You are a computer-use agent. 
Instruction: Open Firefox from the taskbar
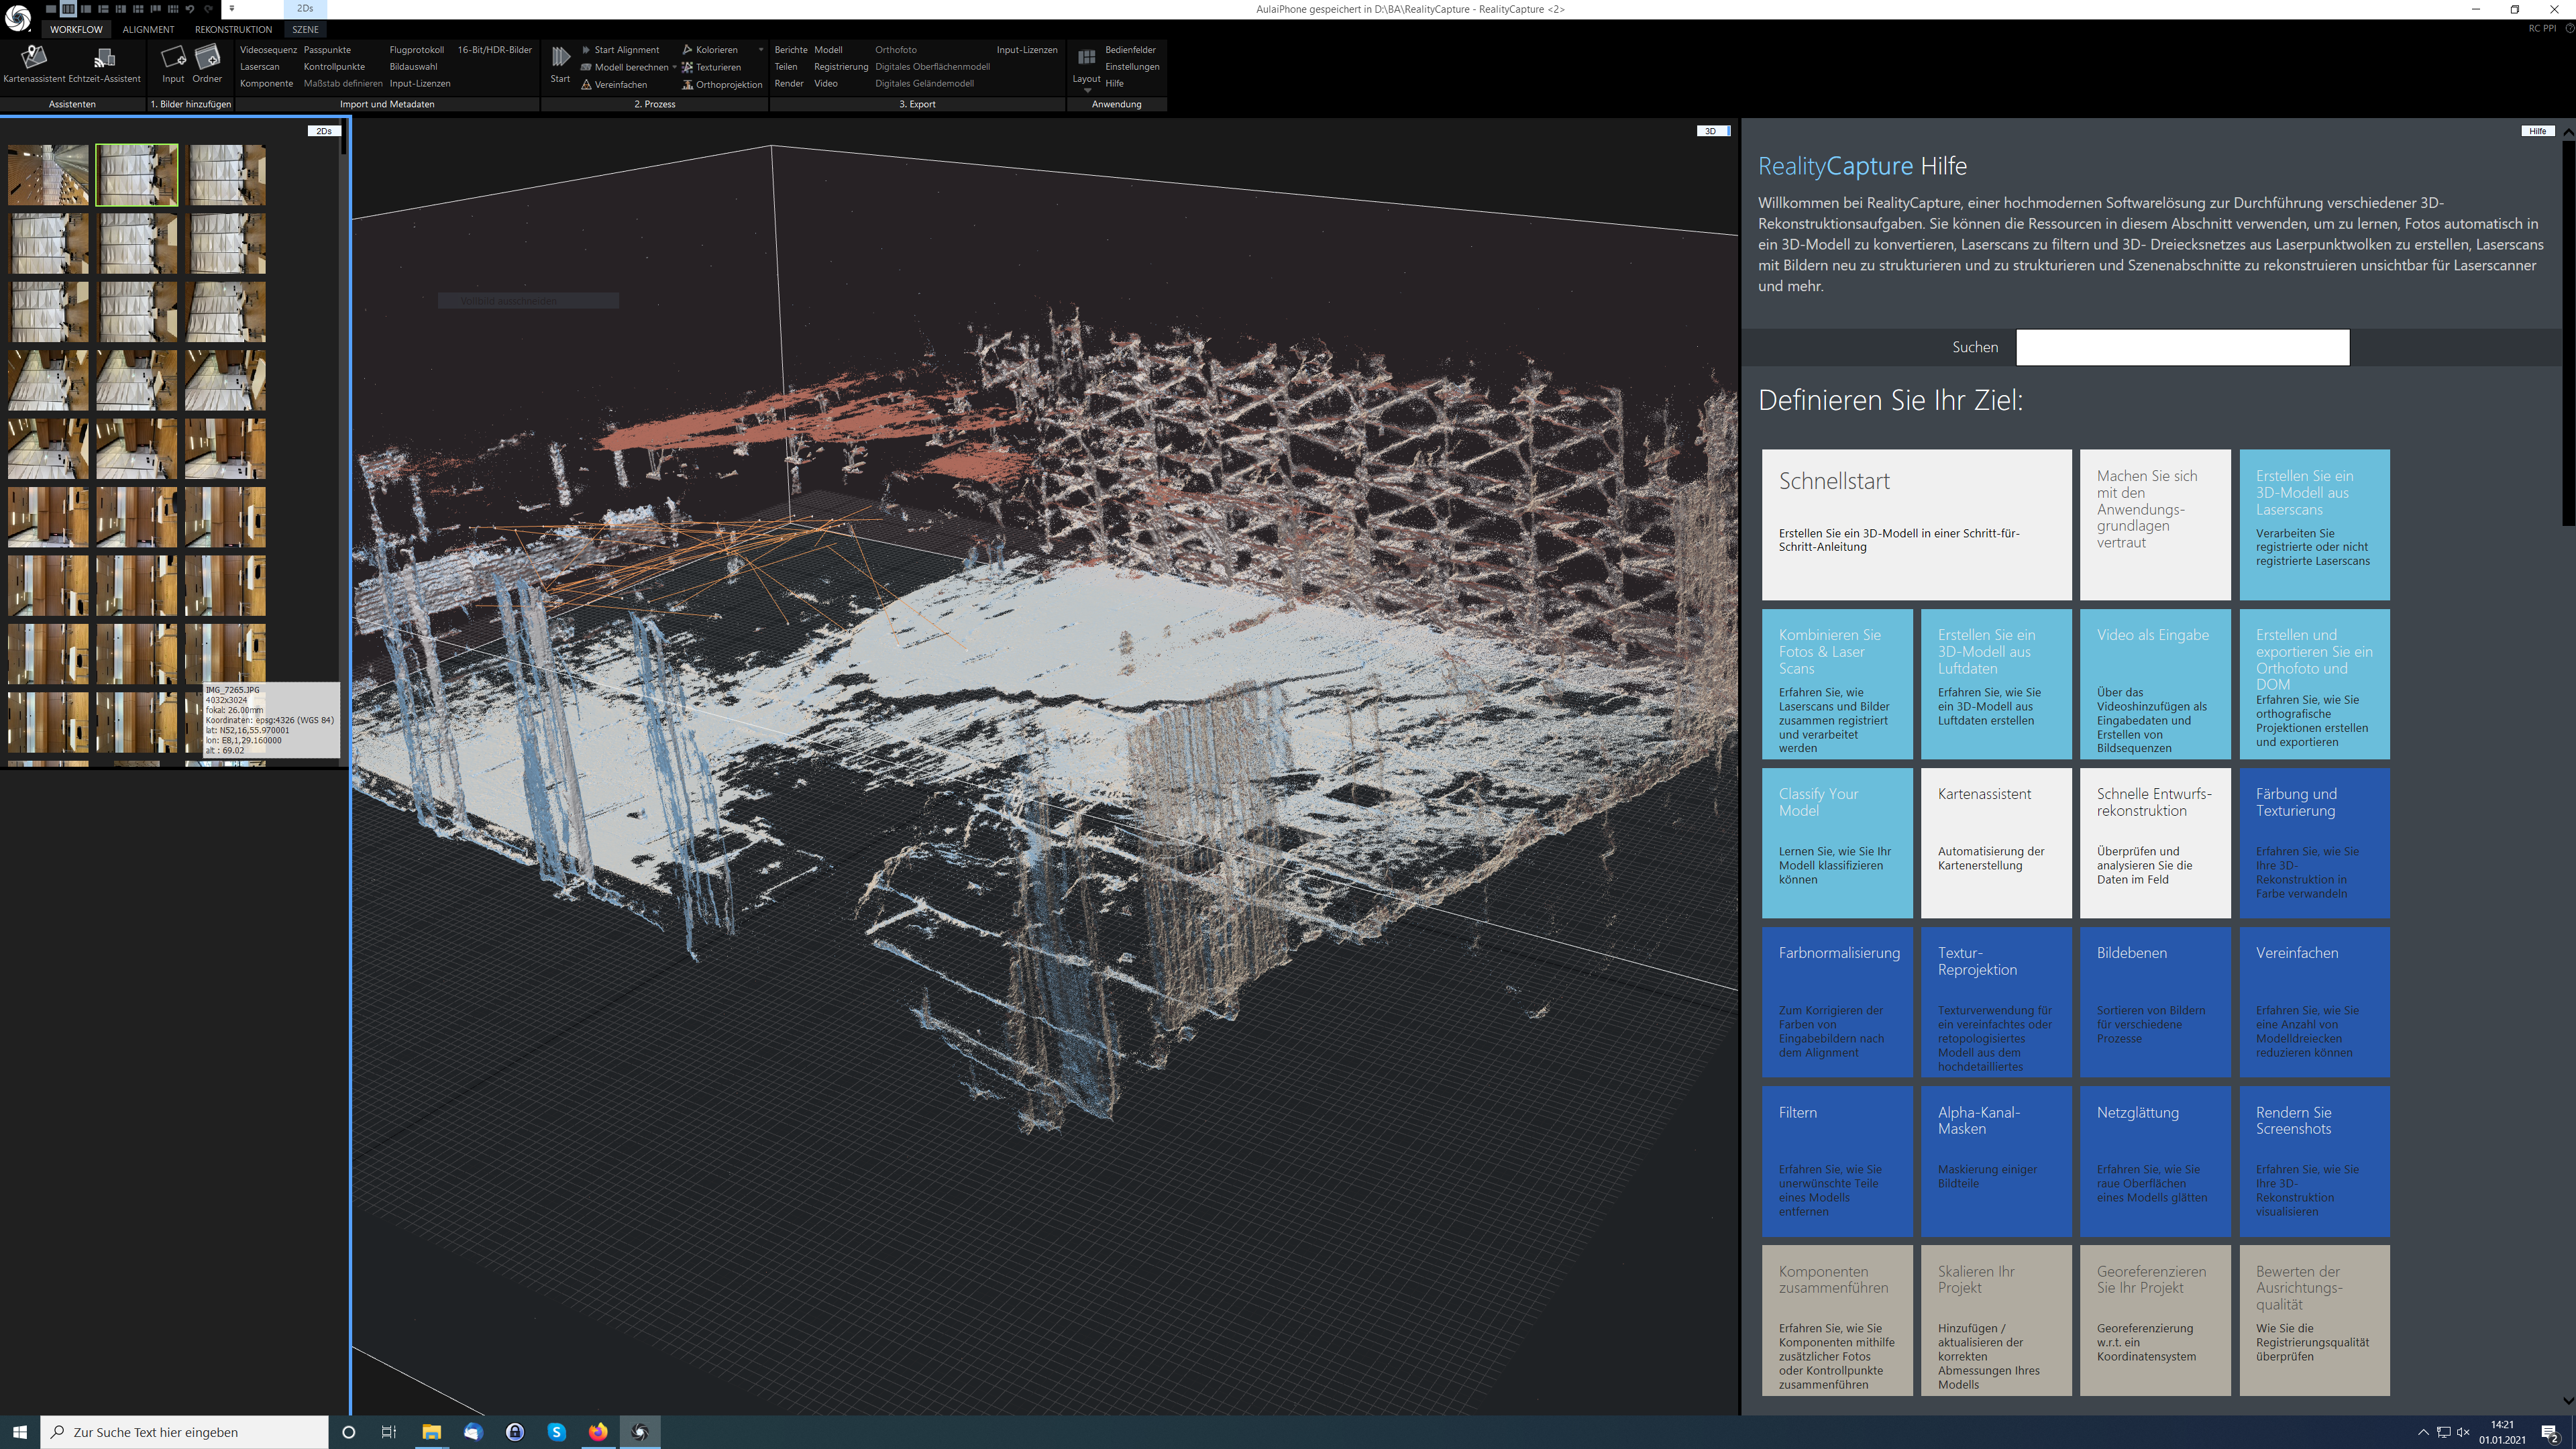[x=598, y=1432]
